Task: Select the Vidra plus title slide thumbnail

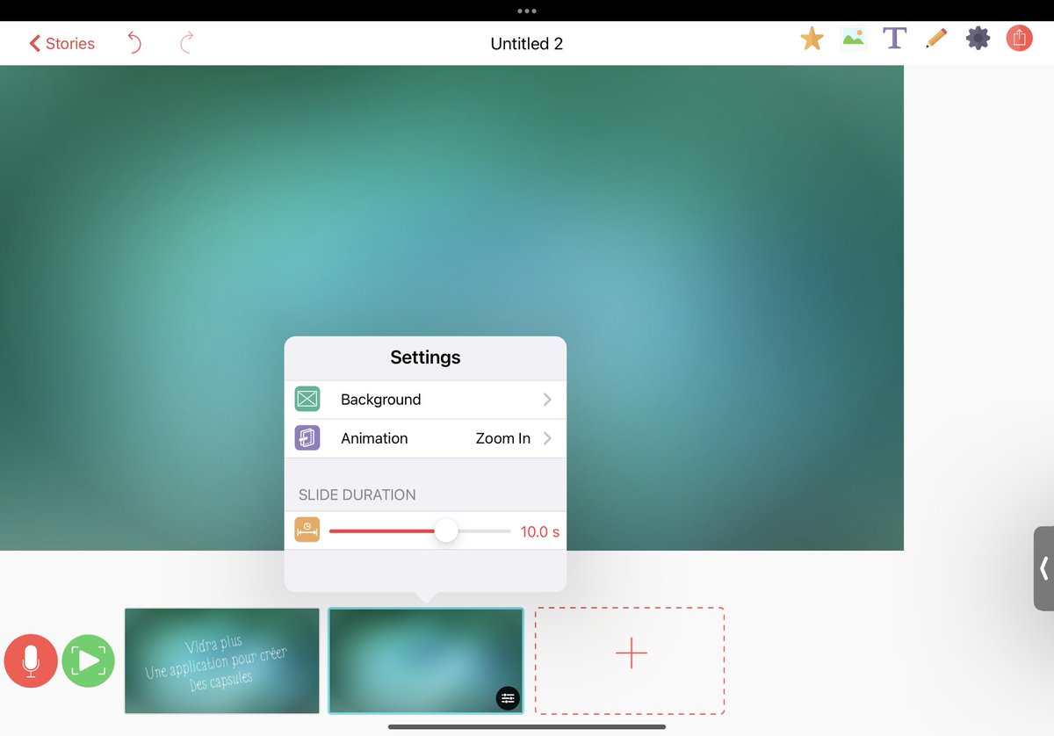Action: (x=222, y=660)
